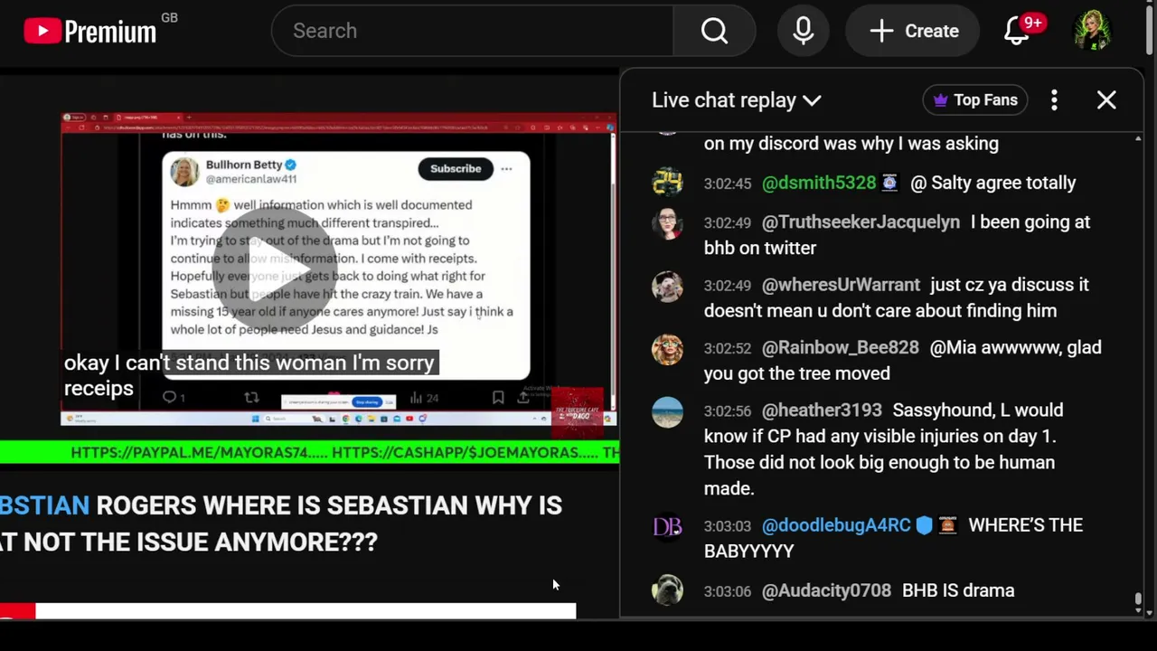This screenshot has height=651, width=1157.
Task: Click the Bullhorn Betty tweet in the video
Action: click(346, 265)
